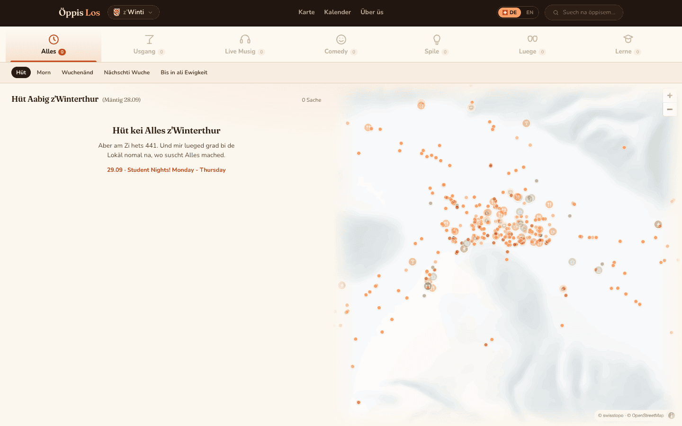Switch to the Usgang cocktail category
Image resolution: width=682 pixels, height=426 pixels.
click(149, 45)
